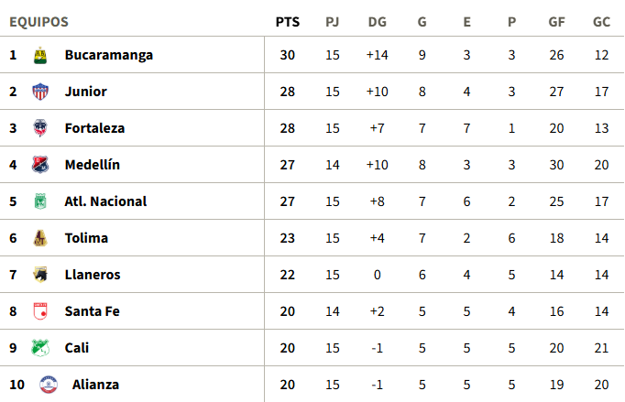The width and height of the screenshot is (625, 402).
Task: Sort table by PTS column header
Action: click(x=287, y=22)
